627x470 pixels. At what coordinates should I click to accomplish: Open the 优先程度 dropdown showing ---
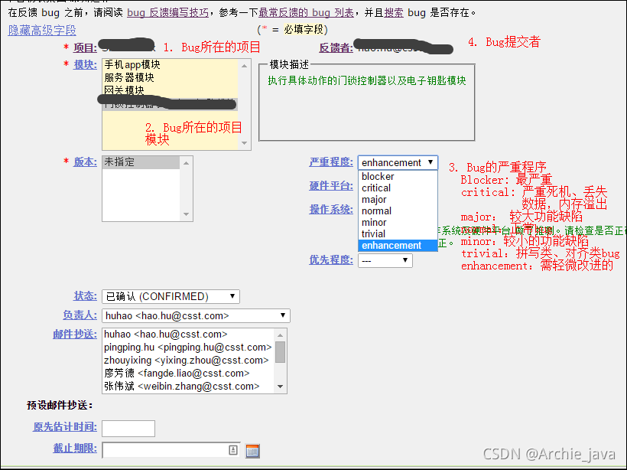(385, 259)
